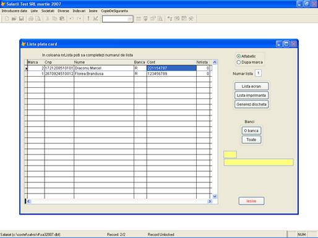Click the Cnp cell 1721208510101
This screenshot has width=318, height=238.
tap(59, 68)
